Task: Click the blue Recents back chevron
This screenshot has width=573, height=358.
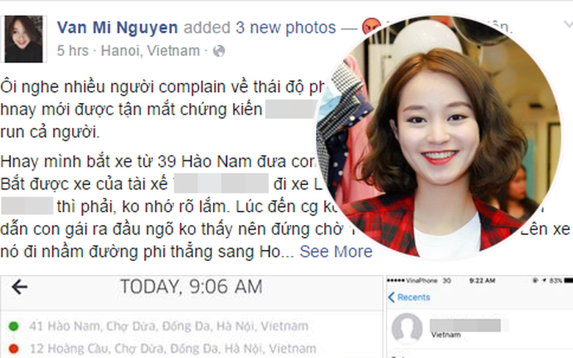Action: pos(392,297)
